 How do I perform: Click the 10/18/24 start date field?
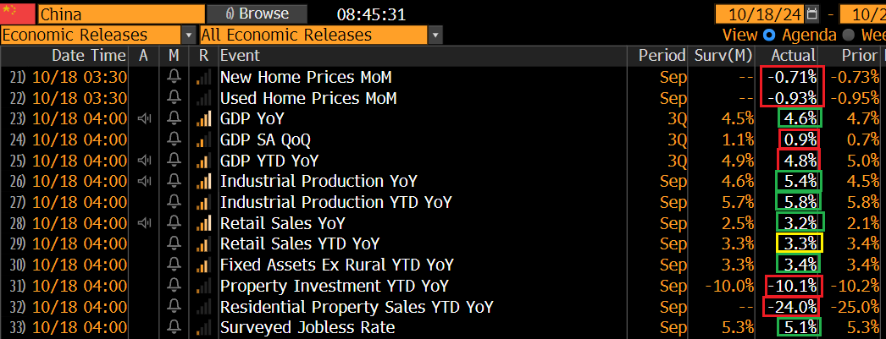click(761, 14)
